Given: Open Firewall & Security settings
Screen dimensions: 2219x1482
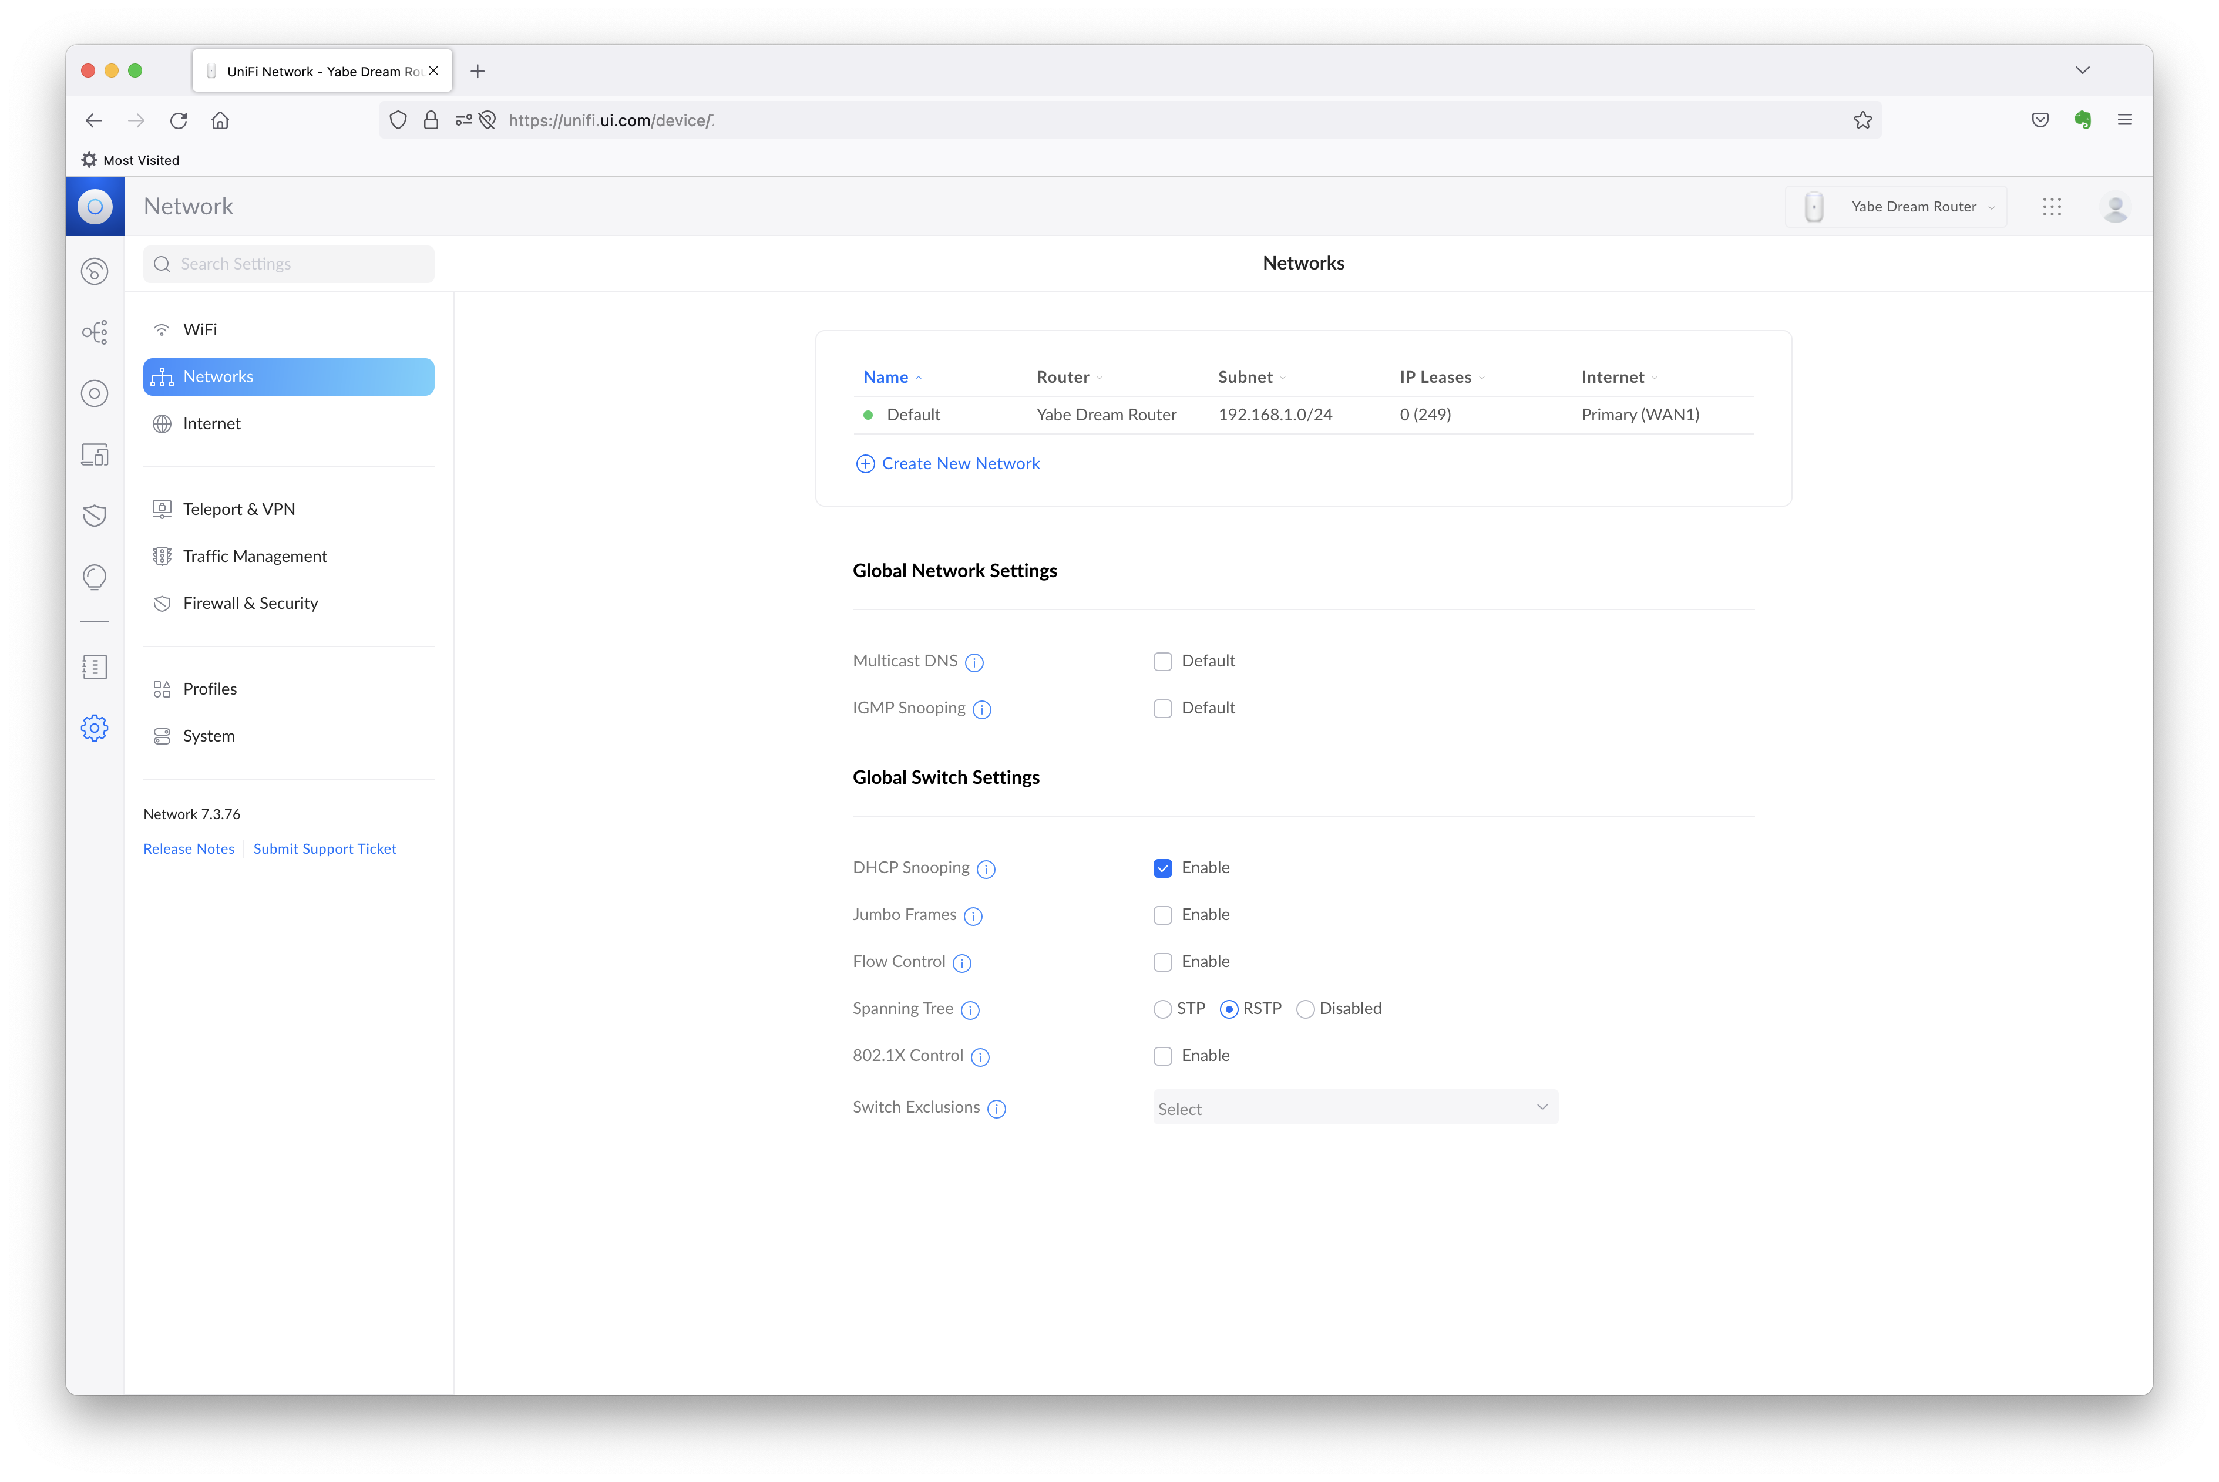Looking at the screenshot, I should pyautogui.click(x=288, y=603).
